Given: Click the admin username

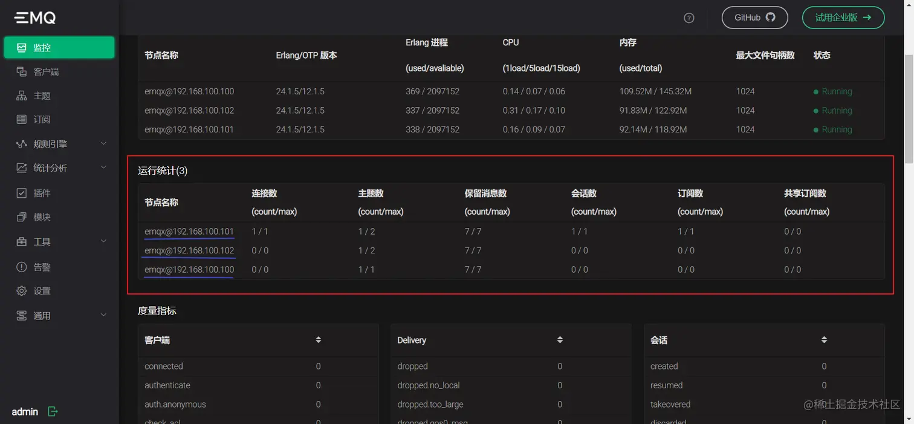Looking at the screenshot, I should coord(25,411).
